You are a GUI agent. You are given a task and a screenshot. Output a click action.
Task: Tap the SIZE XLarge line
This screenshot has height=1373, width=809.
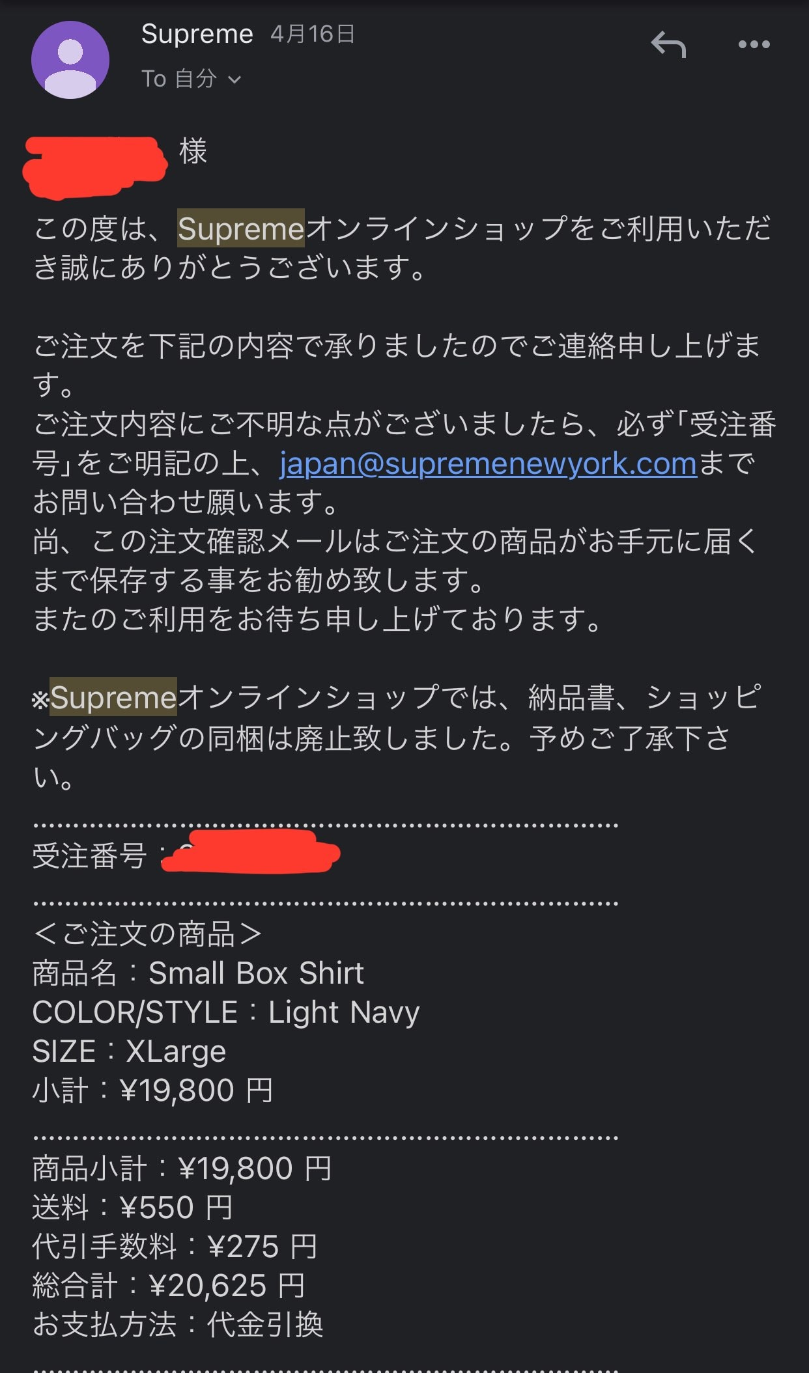(129, 1051)
